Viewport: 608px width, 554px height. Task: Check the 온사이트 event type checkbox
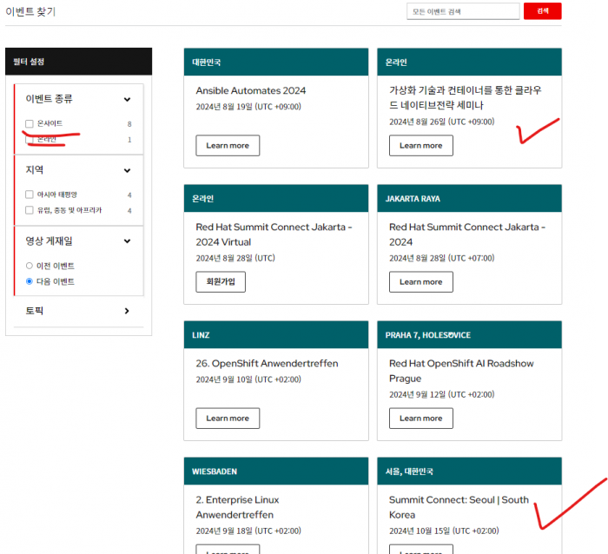[x=29, y=123]
